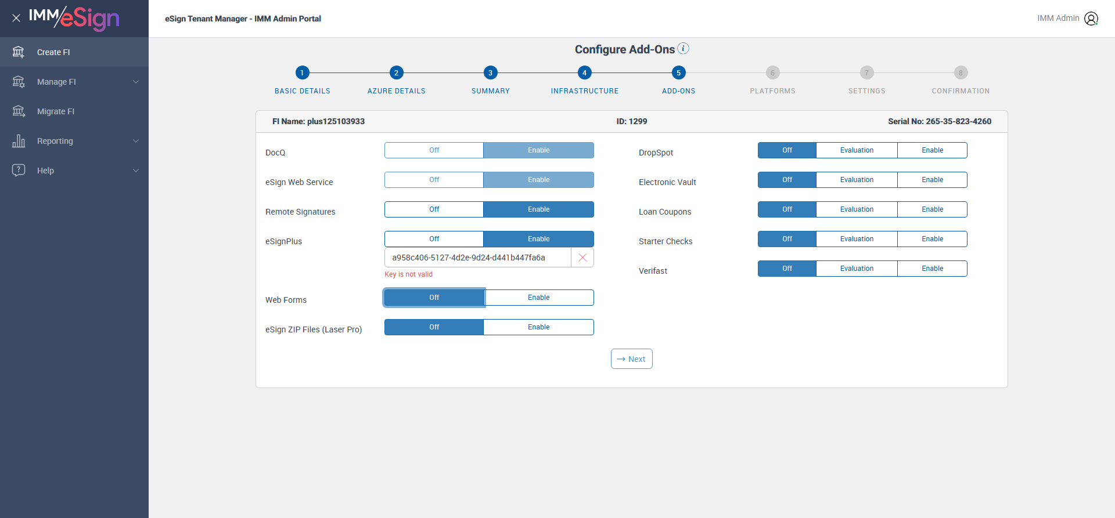Close the sidebar with the X icon
The image size is (1115, 518).
(16, 18)
